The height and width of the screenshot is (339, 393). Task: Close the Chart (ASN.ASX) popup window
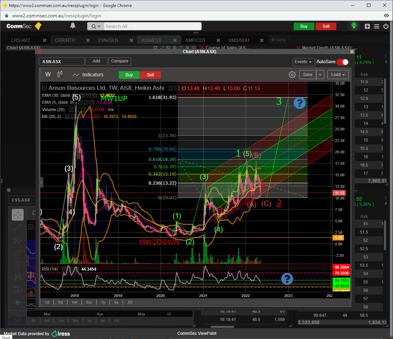352,52
